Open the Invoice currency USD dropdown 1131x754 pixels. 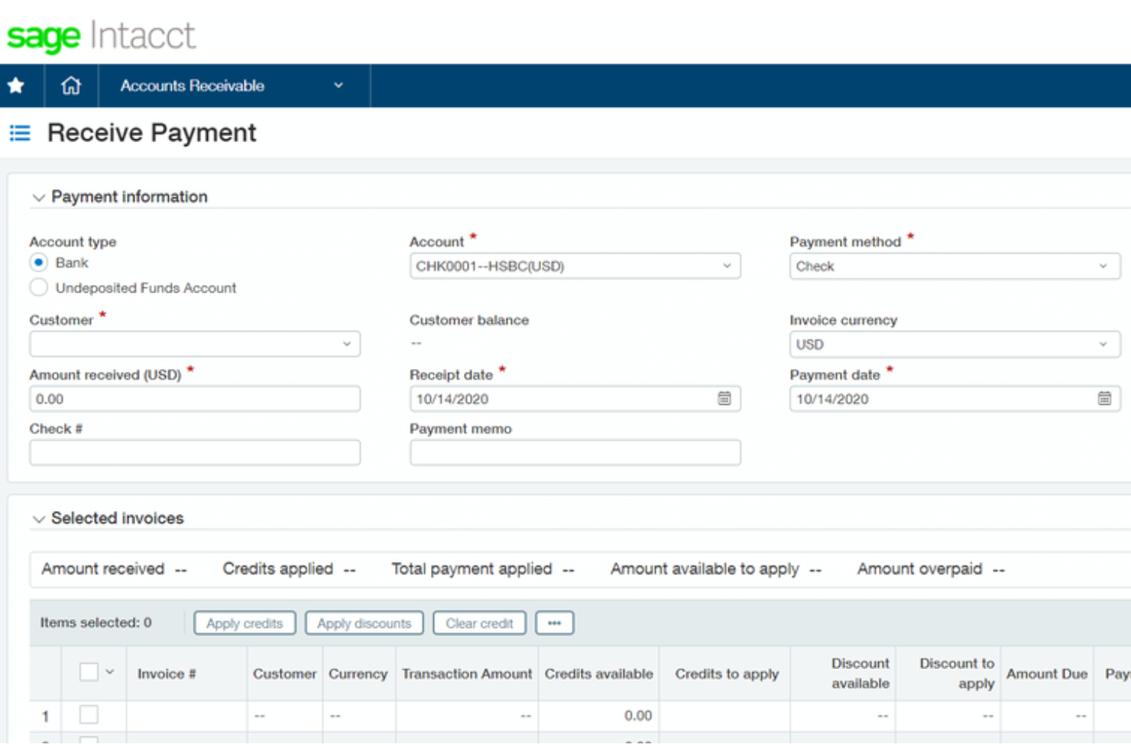click(x=955, y=344)
